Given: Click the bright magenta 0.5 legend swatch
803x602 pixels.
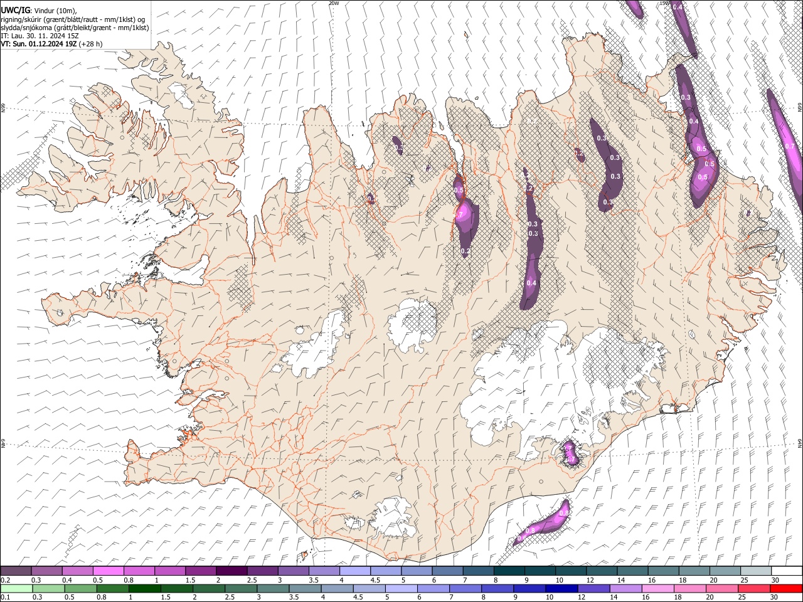Looking at the screenshot, I should tap(109, 571).
